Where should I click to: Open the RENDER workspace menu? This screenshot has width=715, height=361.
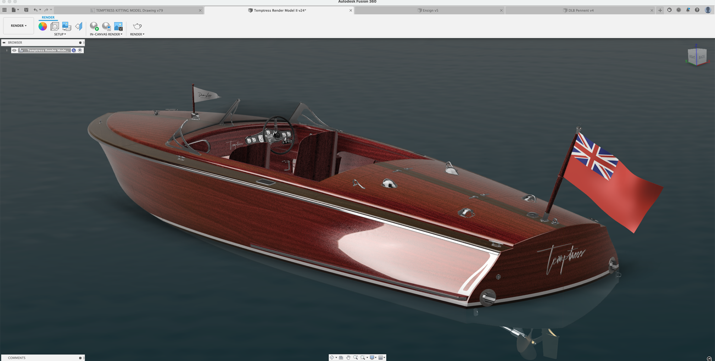point(18,25)
